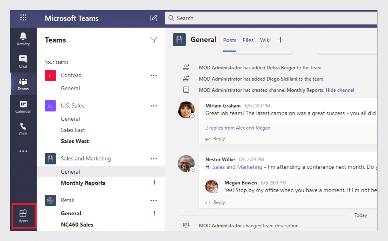Image resolution: width=388 pixels, height=241 pixels.
Task: Add a new tab with plus icon
Action: tap(280, 40)
